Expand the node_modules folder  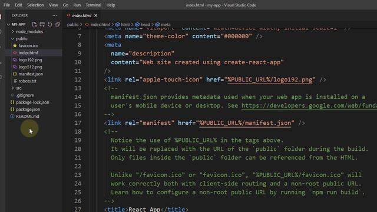29,31
